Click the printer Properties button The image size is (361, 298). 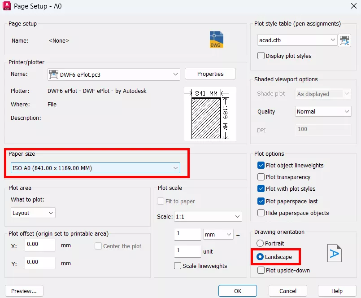(210, 74)
